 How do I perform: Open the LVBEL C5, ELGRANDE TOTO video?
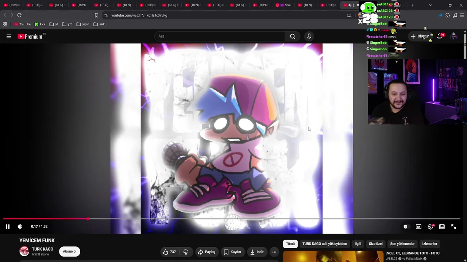click(x=412, y=253)
